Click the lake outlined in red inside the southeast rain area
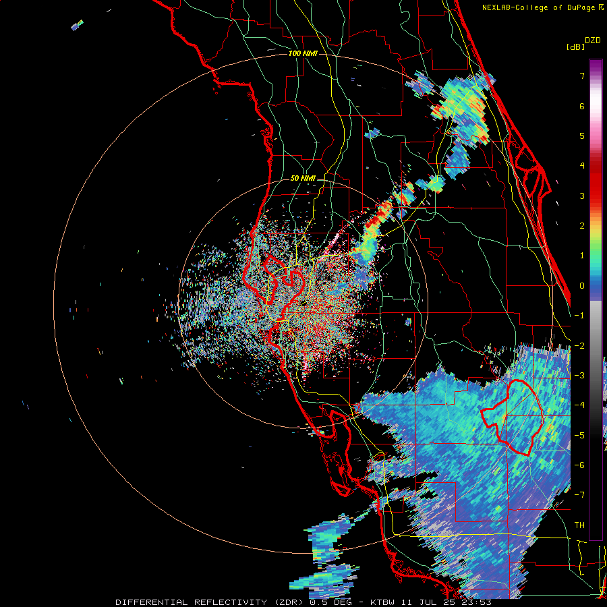607x607 pixels. click(512, 417)
